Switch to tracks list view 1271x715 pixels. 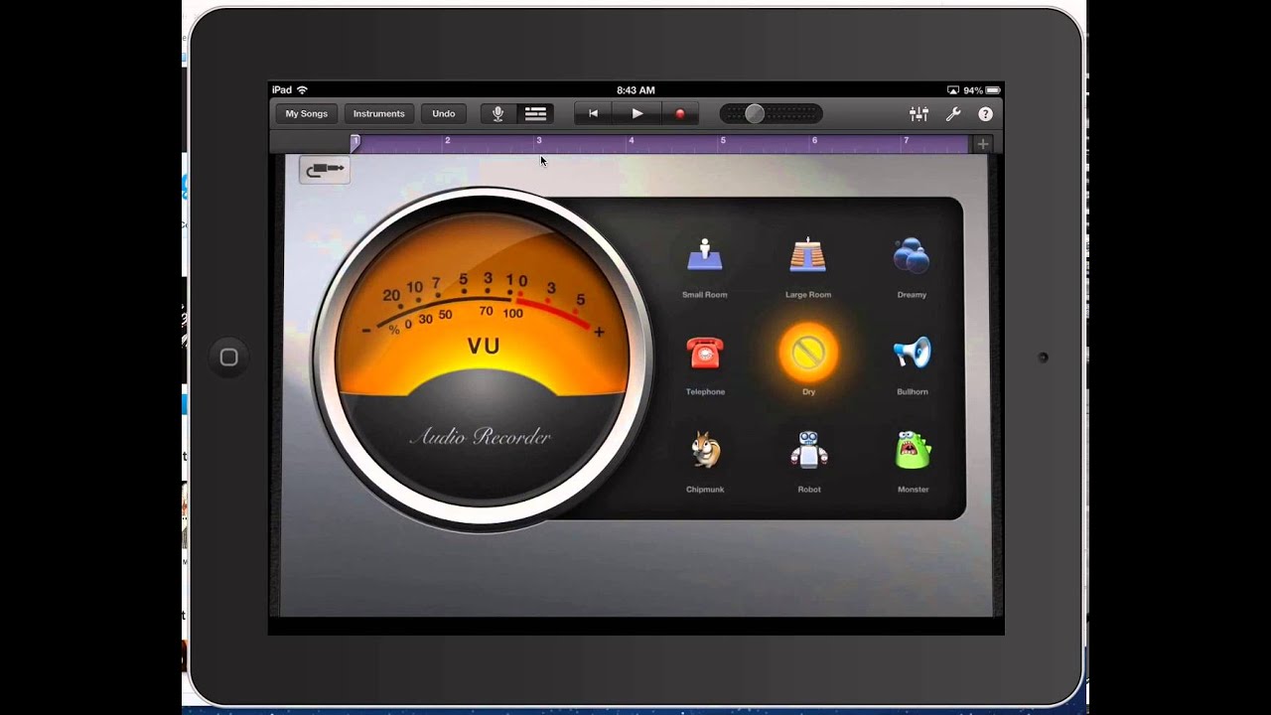(536, 114)
